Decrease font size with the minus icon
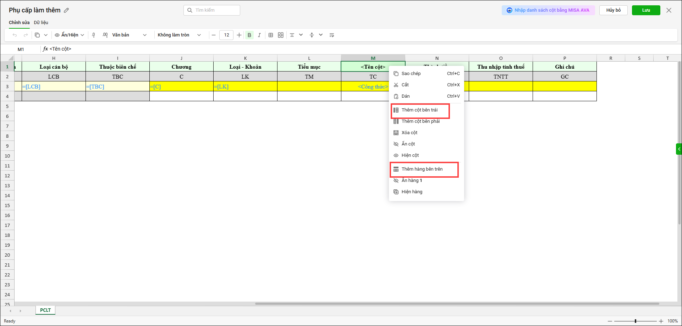 tap(214, 35)
